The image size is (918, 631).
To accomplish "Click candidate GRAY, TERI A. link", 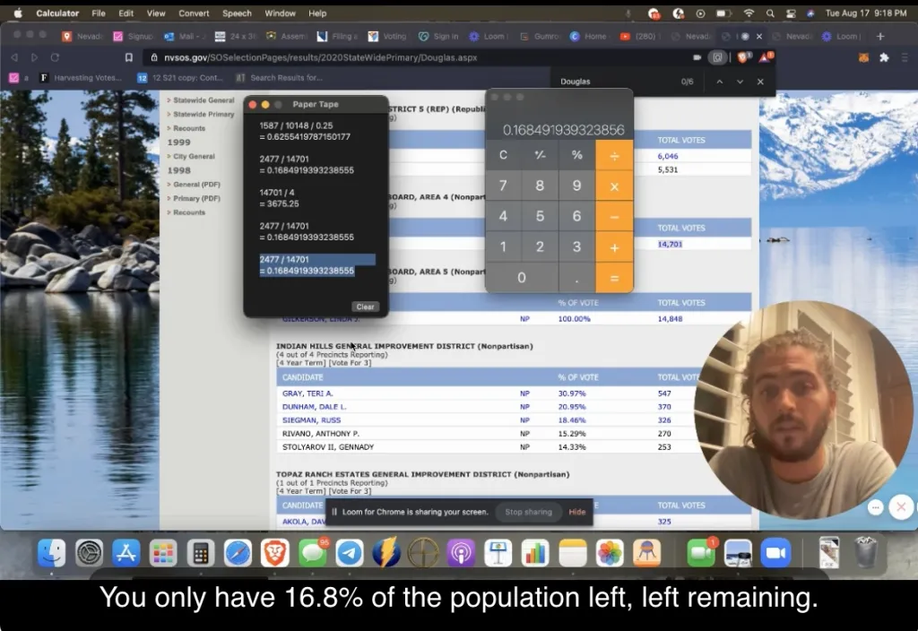I will click(x=307, y=393).
